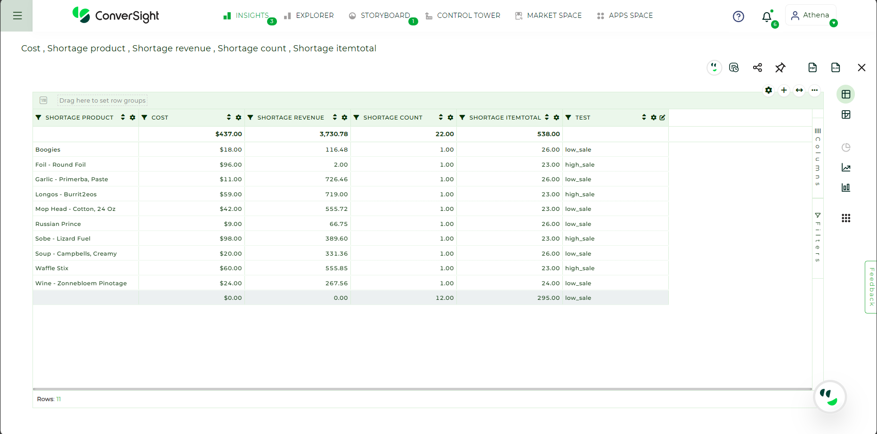Click the 295.00 itemtotal cell

tap(510, 298)
